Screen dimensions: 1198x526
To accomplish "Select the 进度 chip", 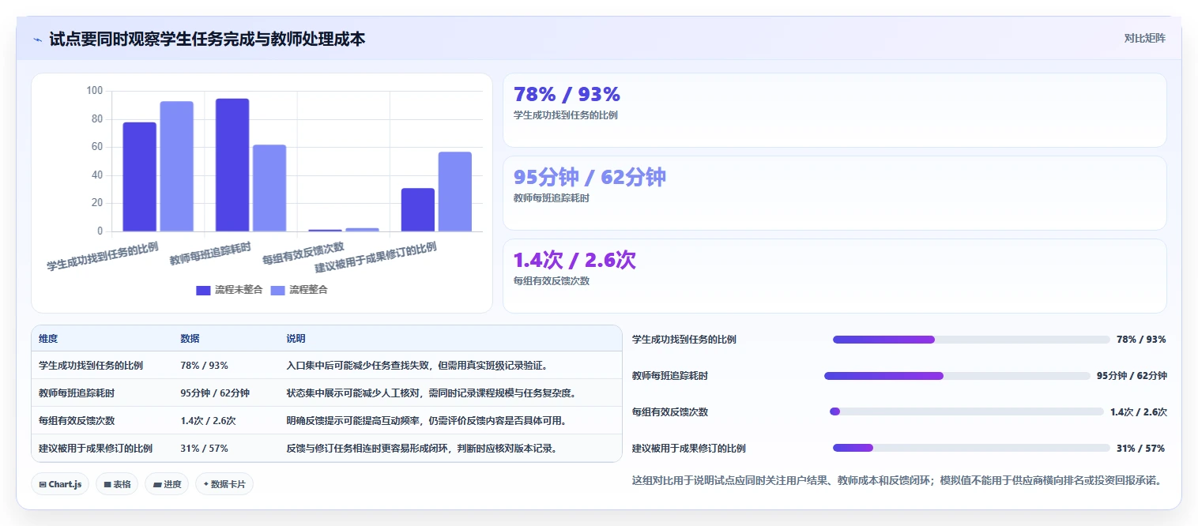I will click(167, 484).
